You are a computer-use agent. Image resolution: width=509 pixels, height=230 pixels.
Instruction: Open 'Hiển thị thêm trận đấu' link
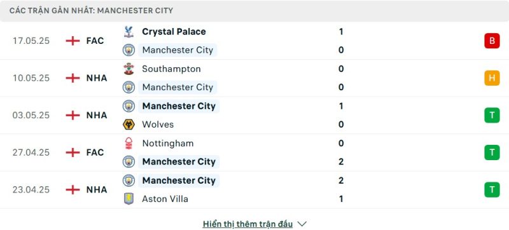click(x=248, y=224)
